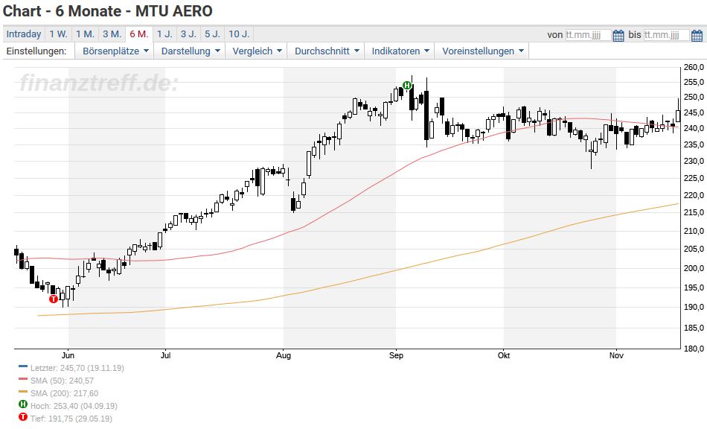Expand the Börsenplätze dropdown

coord(115,51)
